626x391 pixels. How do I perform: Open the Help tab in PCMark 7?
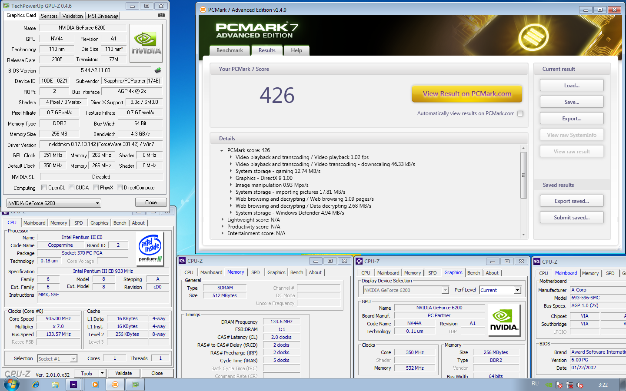tap(296, 50)
